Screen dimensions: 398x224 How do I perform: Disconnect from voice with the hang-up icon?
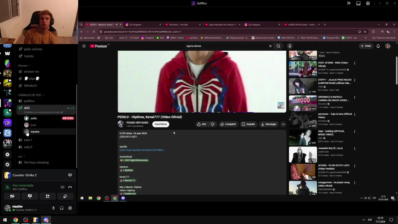(70, 187)
